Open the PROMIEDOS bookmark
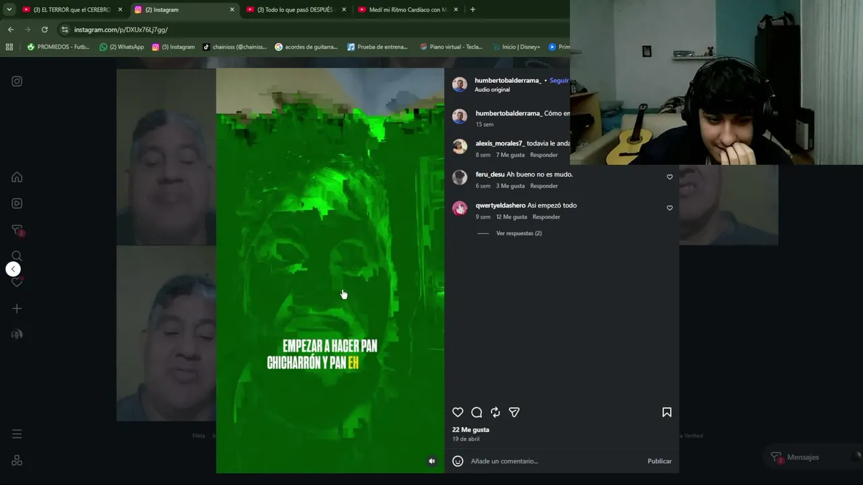The height and width of the screenshot is (485, 863). (x=58, y=47)
